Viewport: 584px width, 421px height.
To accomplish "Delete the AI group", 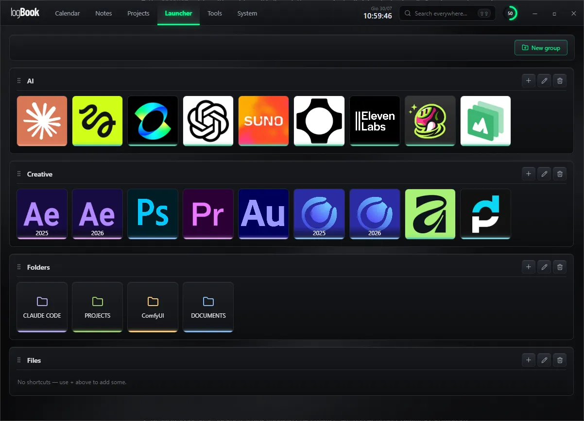I will [560, 81].
